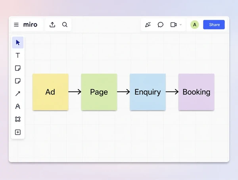Open the hamburger main menu
This screenshot has height=180, width=238.
pyautogui.click(x=16, y=25)
